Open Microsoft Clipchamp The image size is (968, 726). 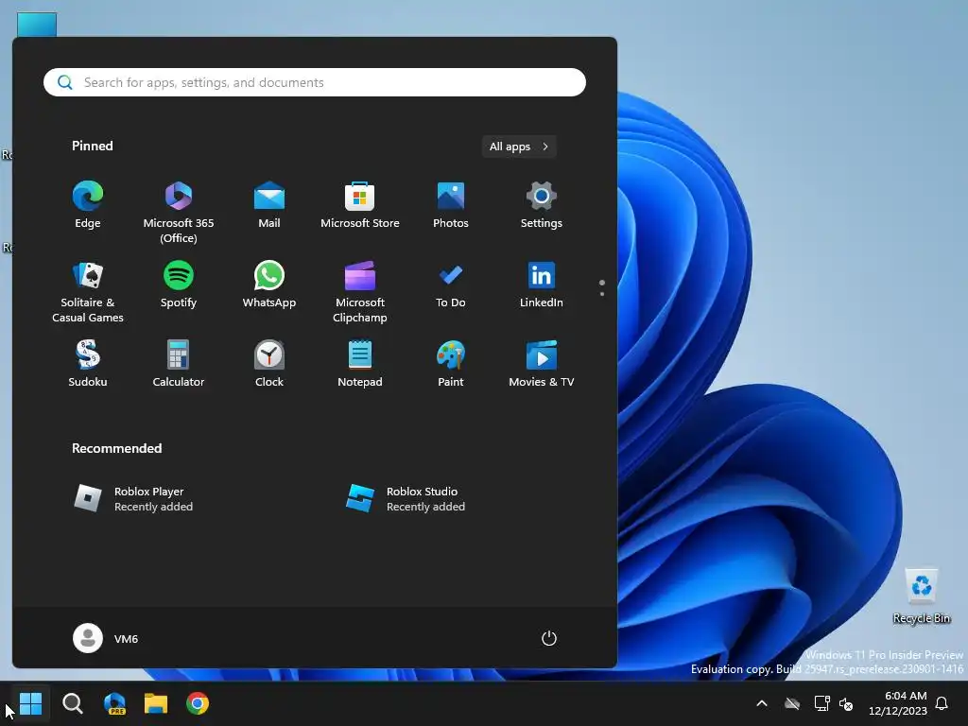pyautogui.click(x=360, y=292)
